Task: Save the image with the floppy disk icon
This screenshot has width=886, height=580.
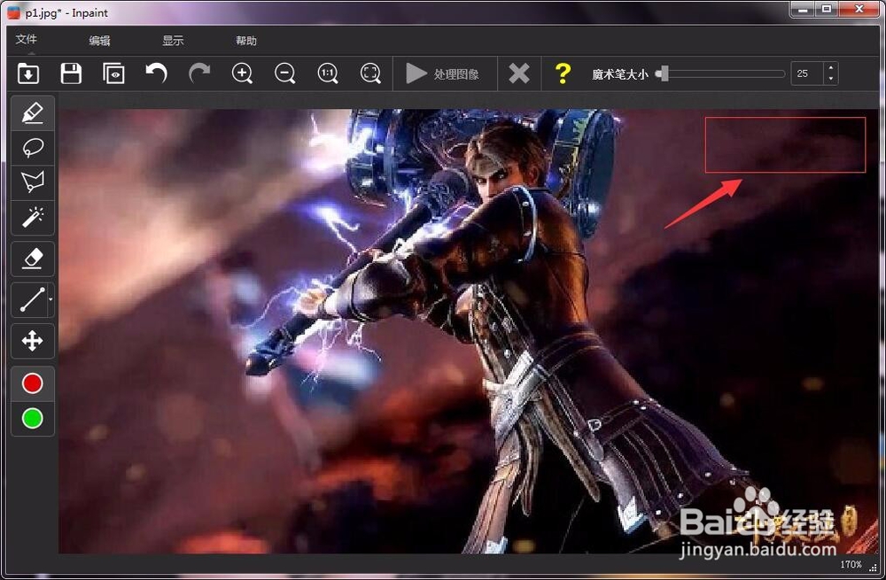Action: 71,73
